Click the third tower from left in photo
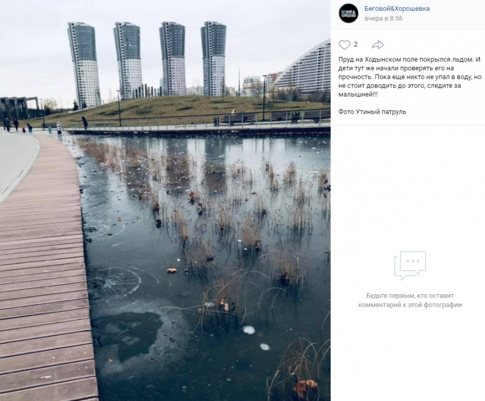The height and width of the screenshot is (401, 485). coord(173,58)
